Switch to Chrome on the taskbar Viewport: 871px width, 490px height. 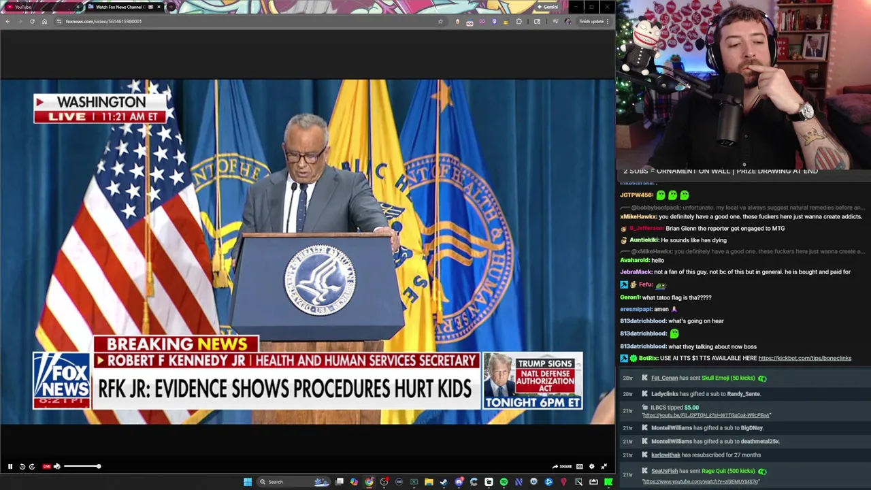369,482
